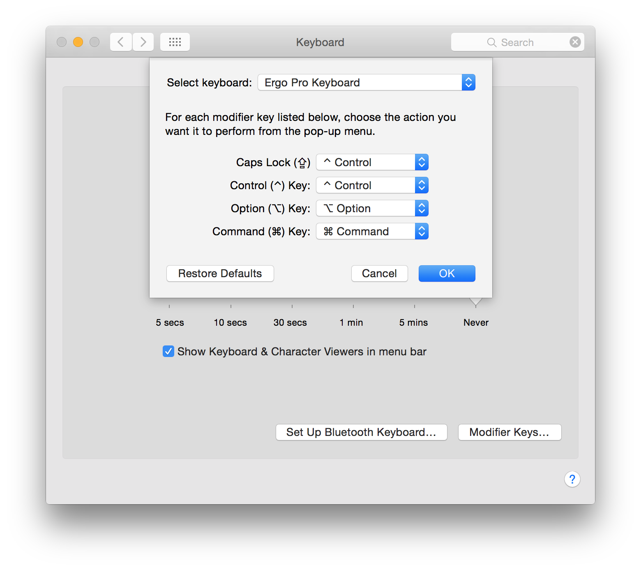Uncheck Show Keyboard & Character Viewers
Viewport: 641px width, 570px height.
168,351
